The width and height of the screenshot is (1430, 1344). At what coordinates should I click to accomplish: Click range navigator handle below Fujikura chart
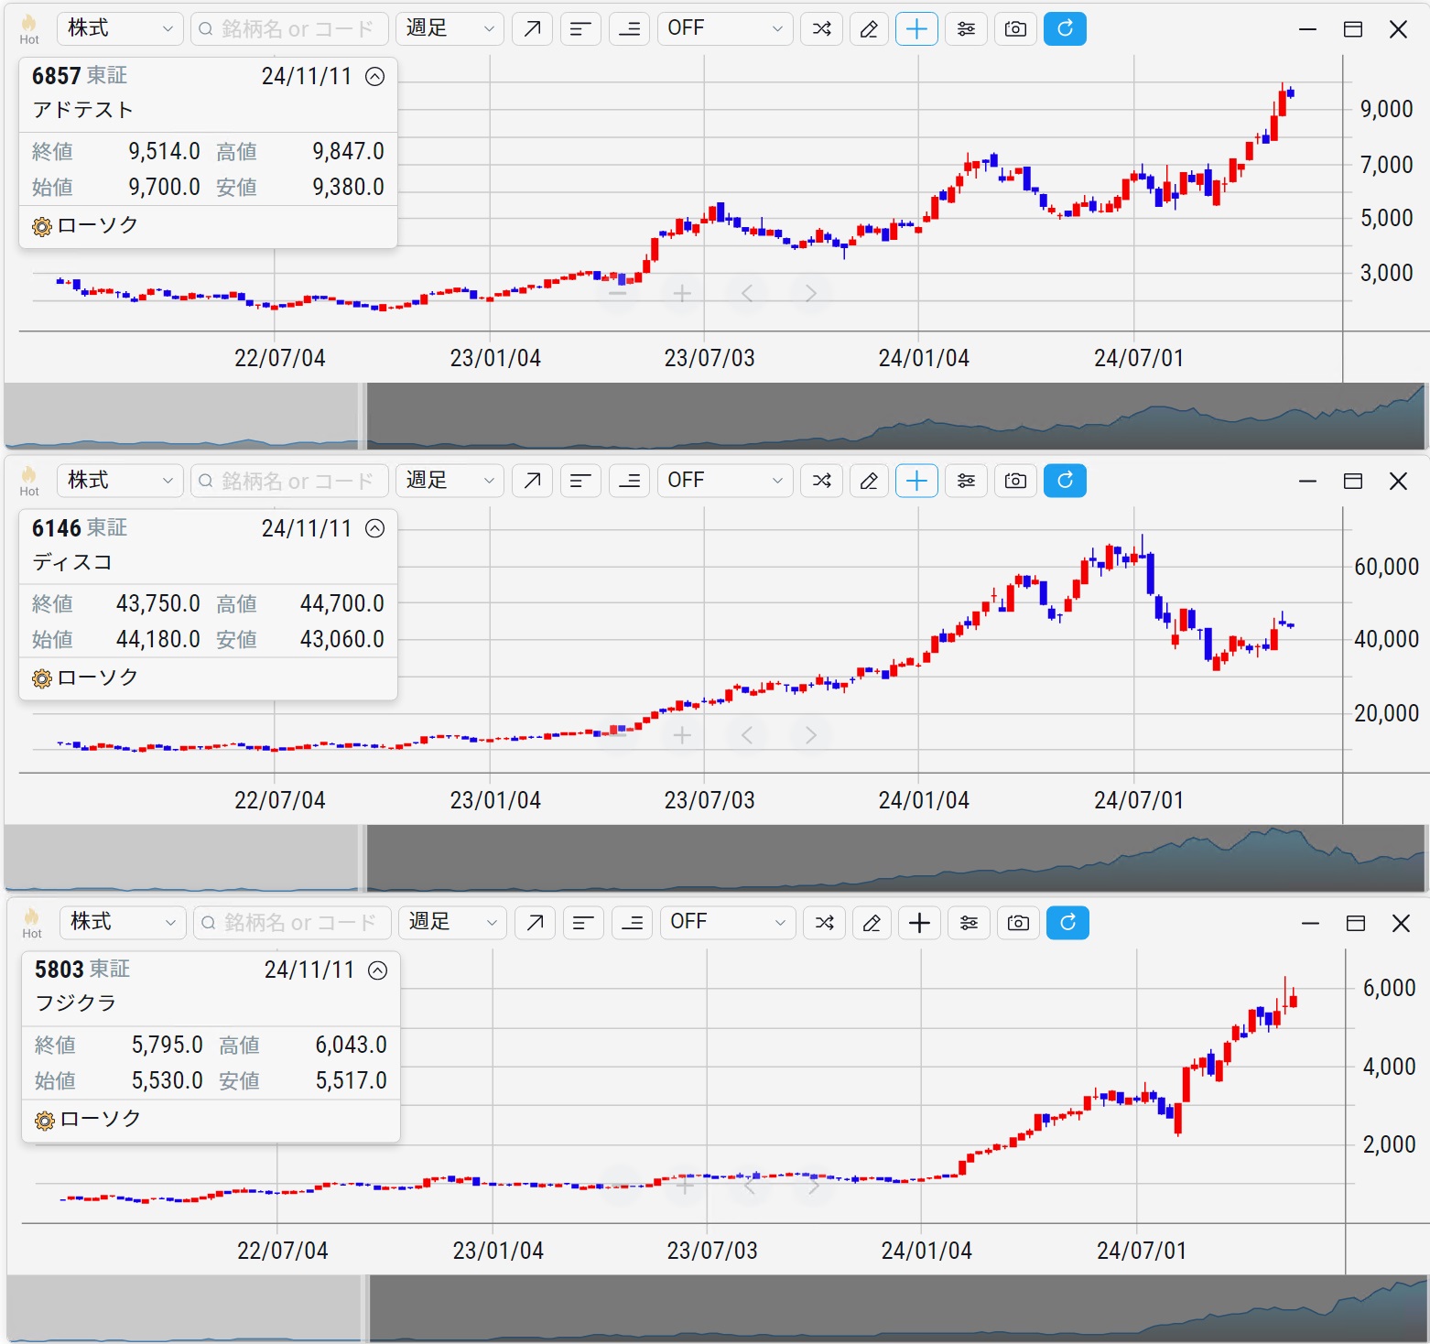pyautogui.click(x=365, y=1308)
